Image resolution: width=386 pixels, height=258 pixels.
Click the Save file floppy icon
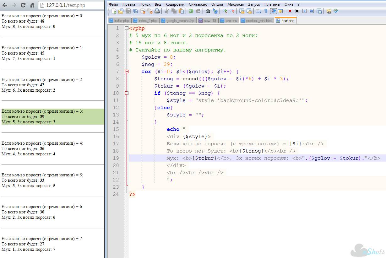click(128, 11)
